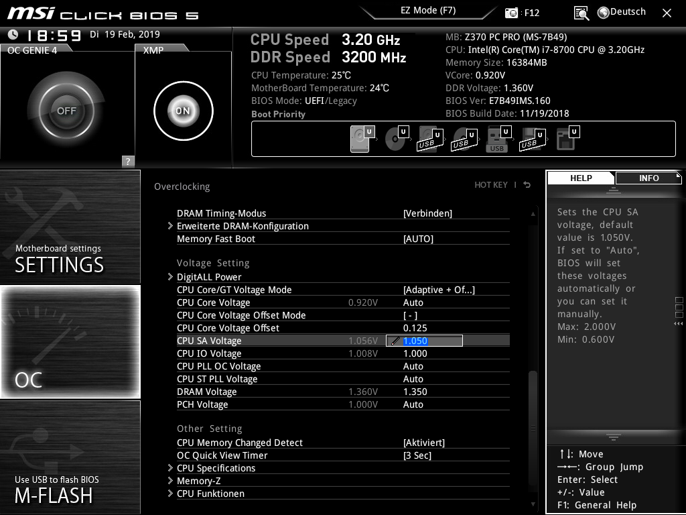Open CPU Memory Changed Detect [Aktiviert] option
The height and width of the screenshot is (515, 686).
pos(424,443)
